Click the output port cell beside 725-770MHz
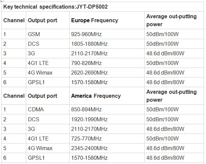Viewport: 206px width, 164px height. 38,138
